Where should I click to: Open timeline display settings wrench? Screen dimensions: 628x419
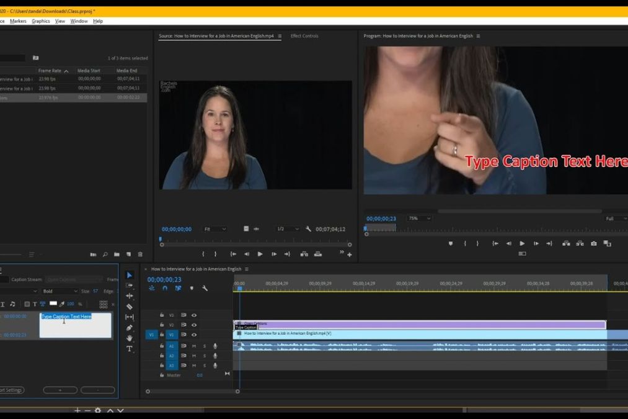pyautogui.click(x=205, y=288)
